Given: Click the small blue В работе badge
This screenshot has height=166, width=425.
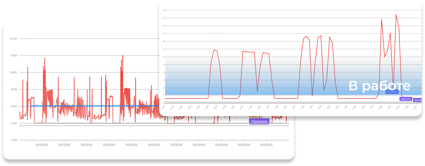Looking at the screenshot, I should pyautogui.click(x=392, y=92).
